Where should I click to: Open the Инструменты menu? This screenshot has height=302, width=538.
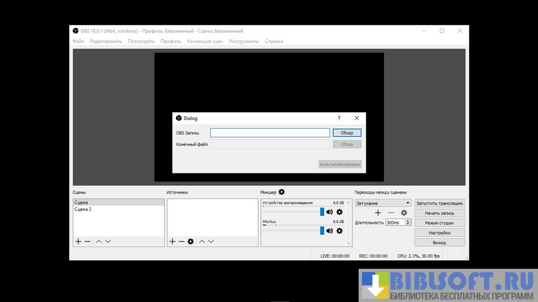tap(244, 41)
